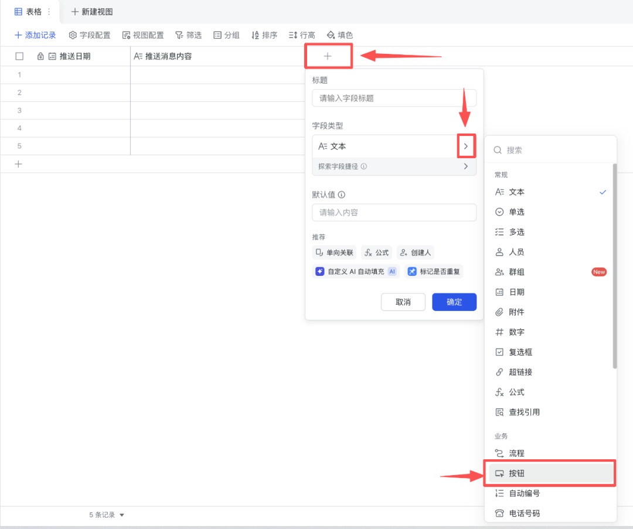This screenshot has width=633, height=529.
Task: Open the 筛选 filter tool
Action: (188, 35)
